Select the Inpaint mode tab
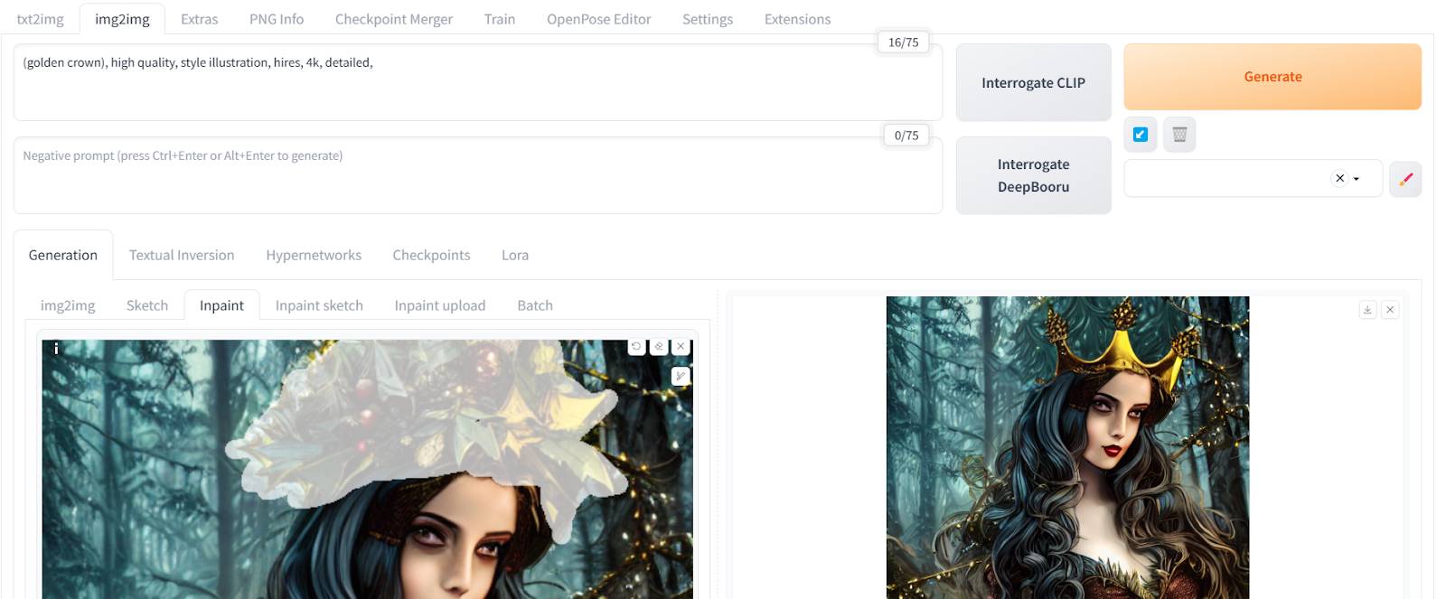 pos(221,305)
